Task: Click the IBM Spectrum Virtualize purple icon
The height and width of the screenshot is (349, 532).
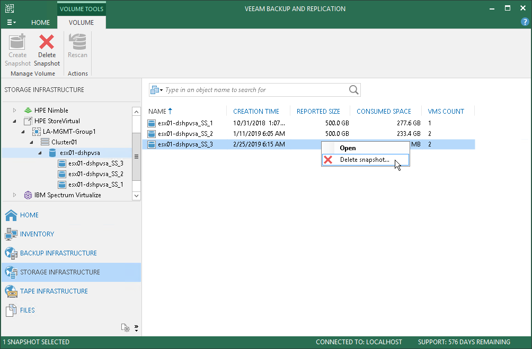Action: (x=28, y=195)
